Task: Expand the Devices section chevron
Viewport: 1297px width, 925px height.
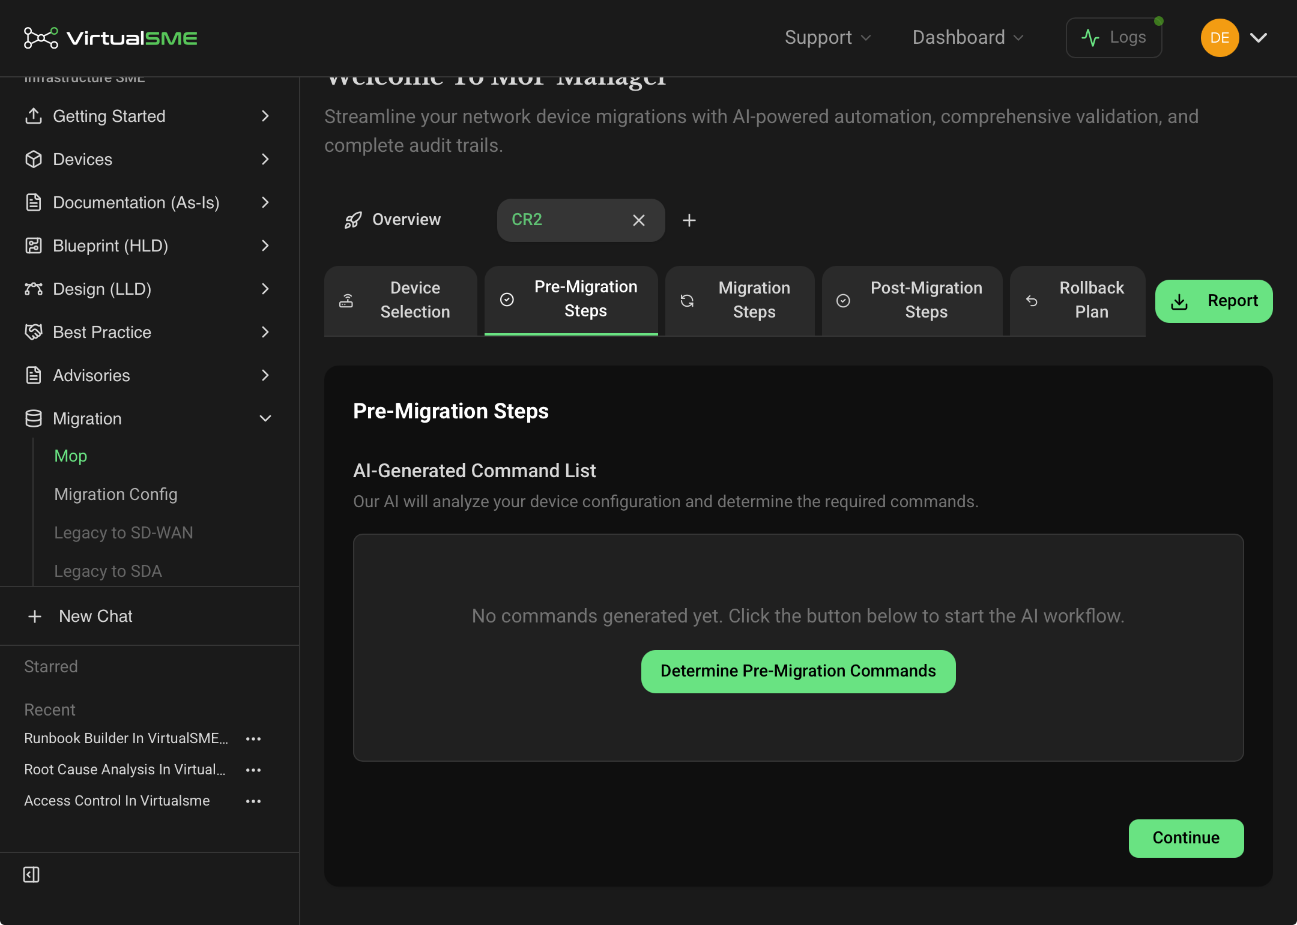Action: [x=265, y=159]
